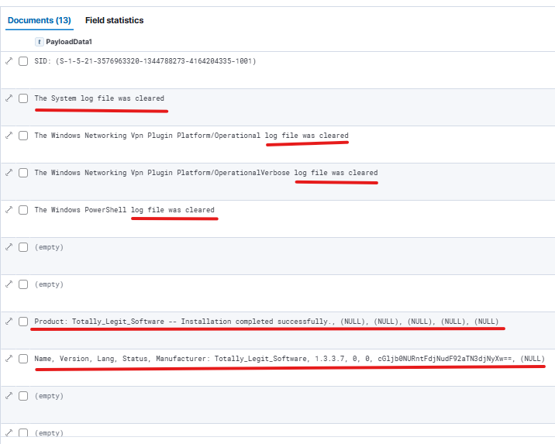
Task: Expand the 'Name, Version, Lang' document row
Action: (9, 359)
